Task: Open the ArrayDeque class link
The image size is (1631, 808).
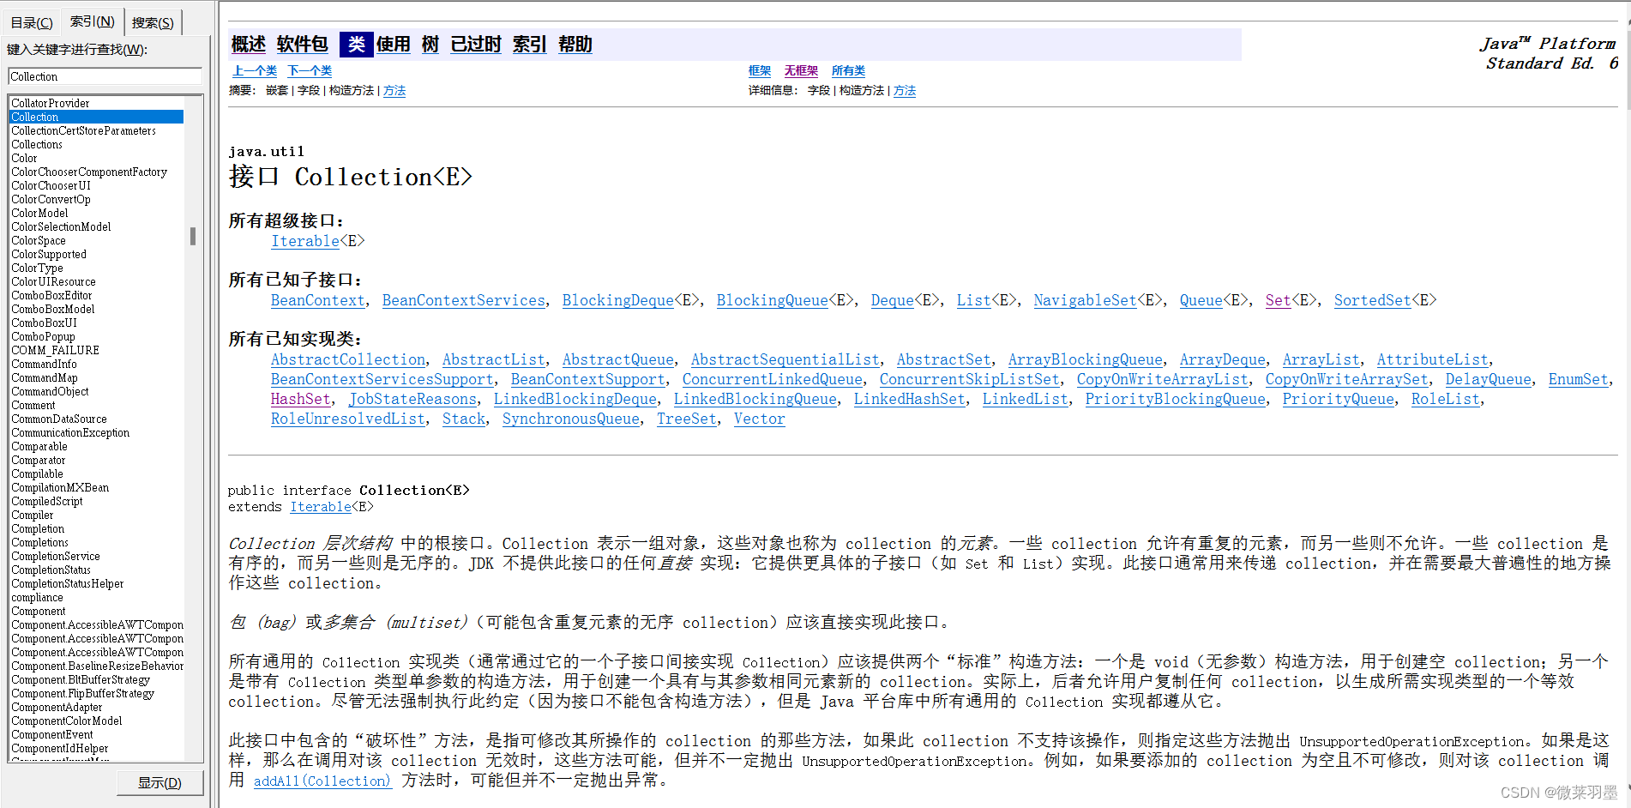Action: click(x=1223, y=360)
